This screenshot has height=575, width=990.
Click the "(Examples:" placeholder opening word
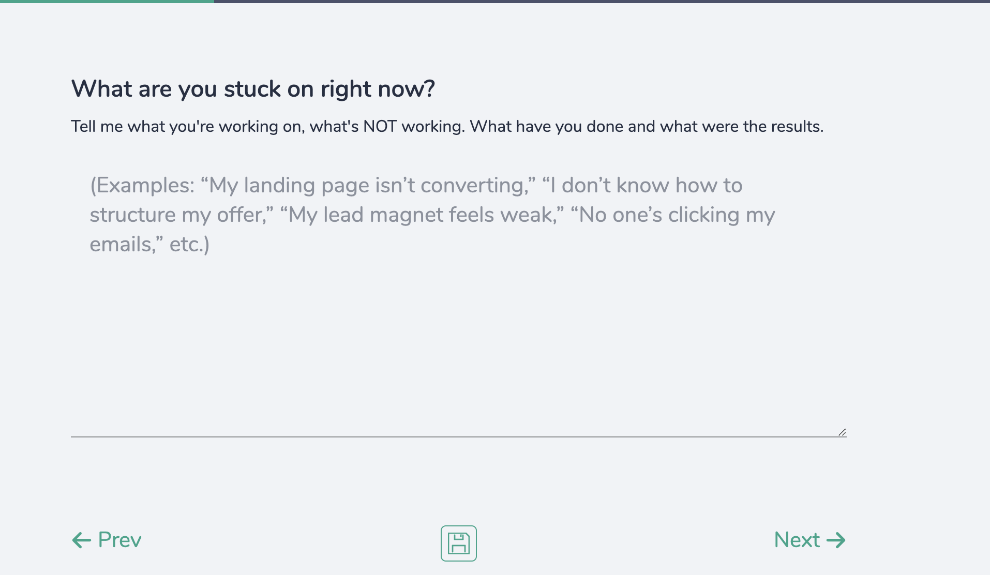[142, 185]
